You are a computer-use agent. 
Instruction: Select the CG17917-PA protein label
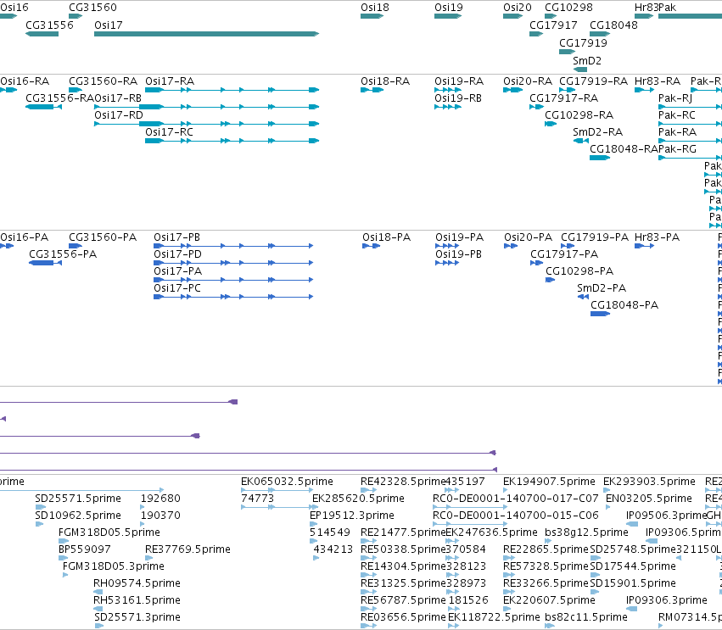pos(564,254)
